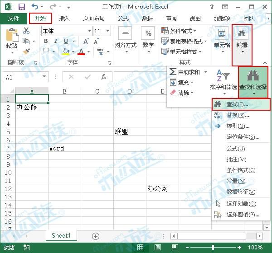Click the fx insert function button
Screen dimensions: 272x253
[104, 77]
